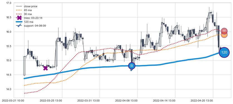Screen dimensions: 233x104
Task: Click the 'support: 04-08:09' legend text
Action: pyautogui.click(x=35, y=26)
